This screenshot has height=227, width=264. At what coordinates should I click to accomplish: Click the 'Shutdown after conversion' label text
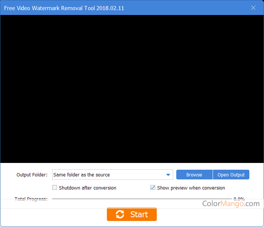click(x=87, y=188)
